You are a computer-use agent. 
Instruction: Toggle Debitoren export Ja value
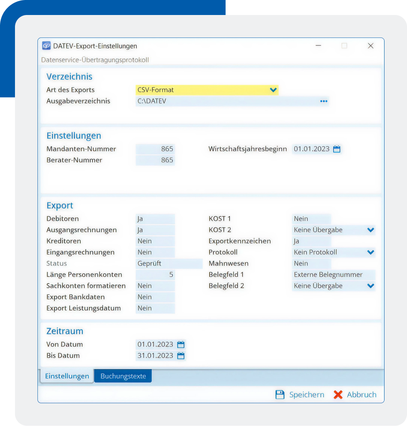point(155,219)
